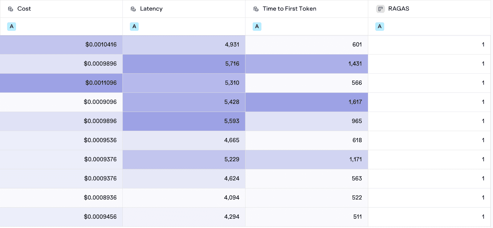Screen dimensions: 493x228
Task: Select the A badge under RAGAS
Action: 380,26
